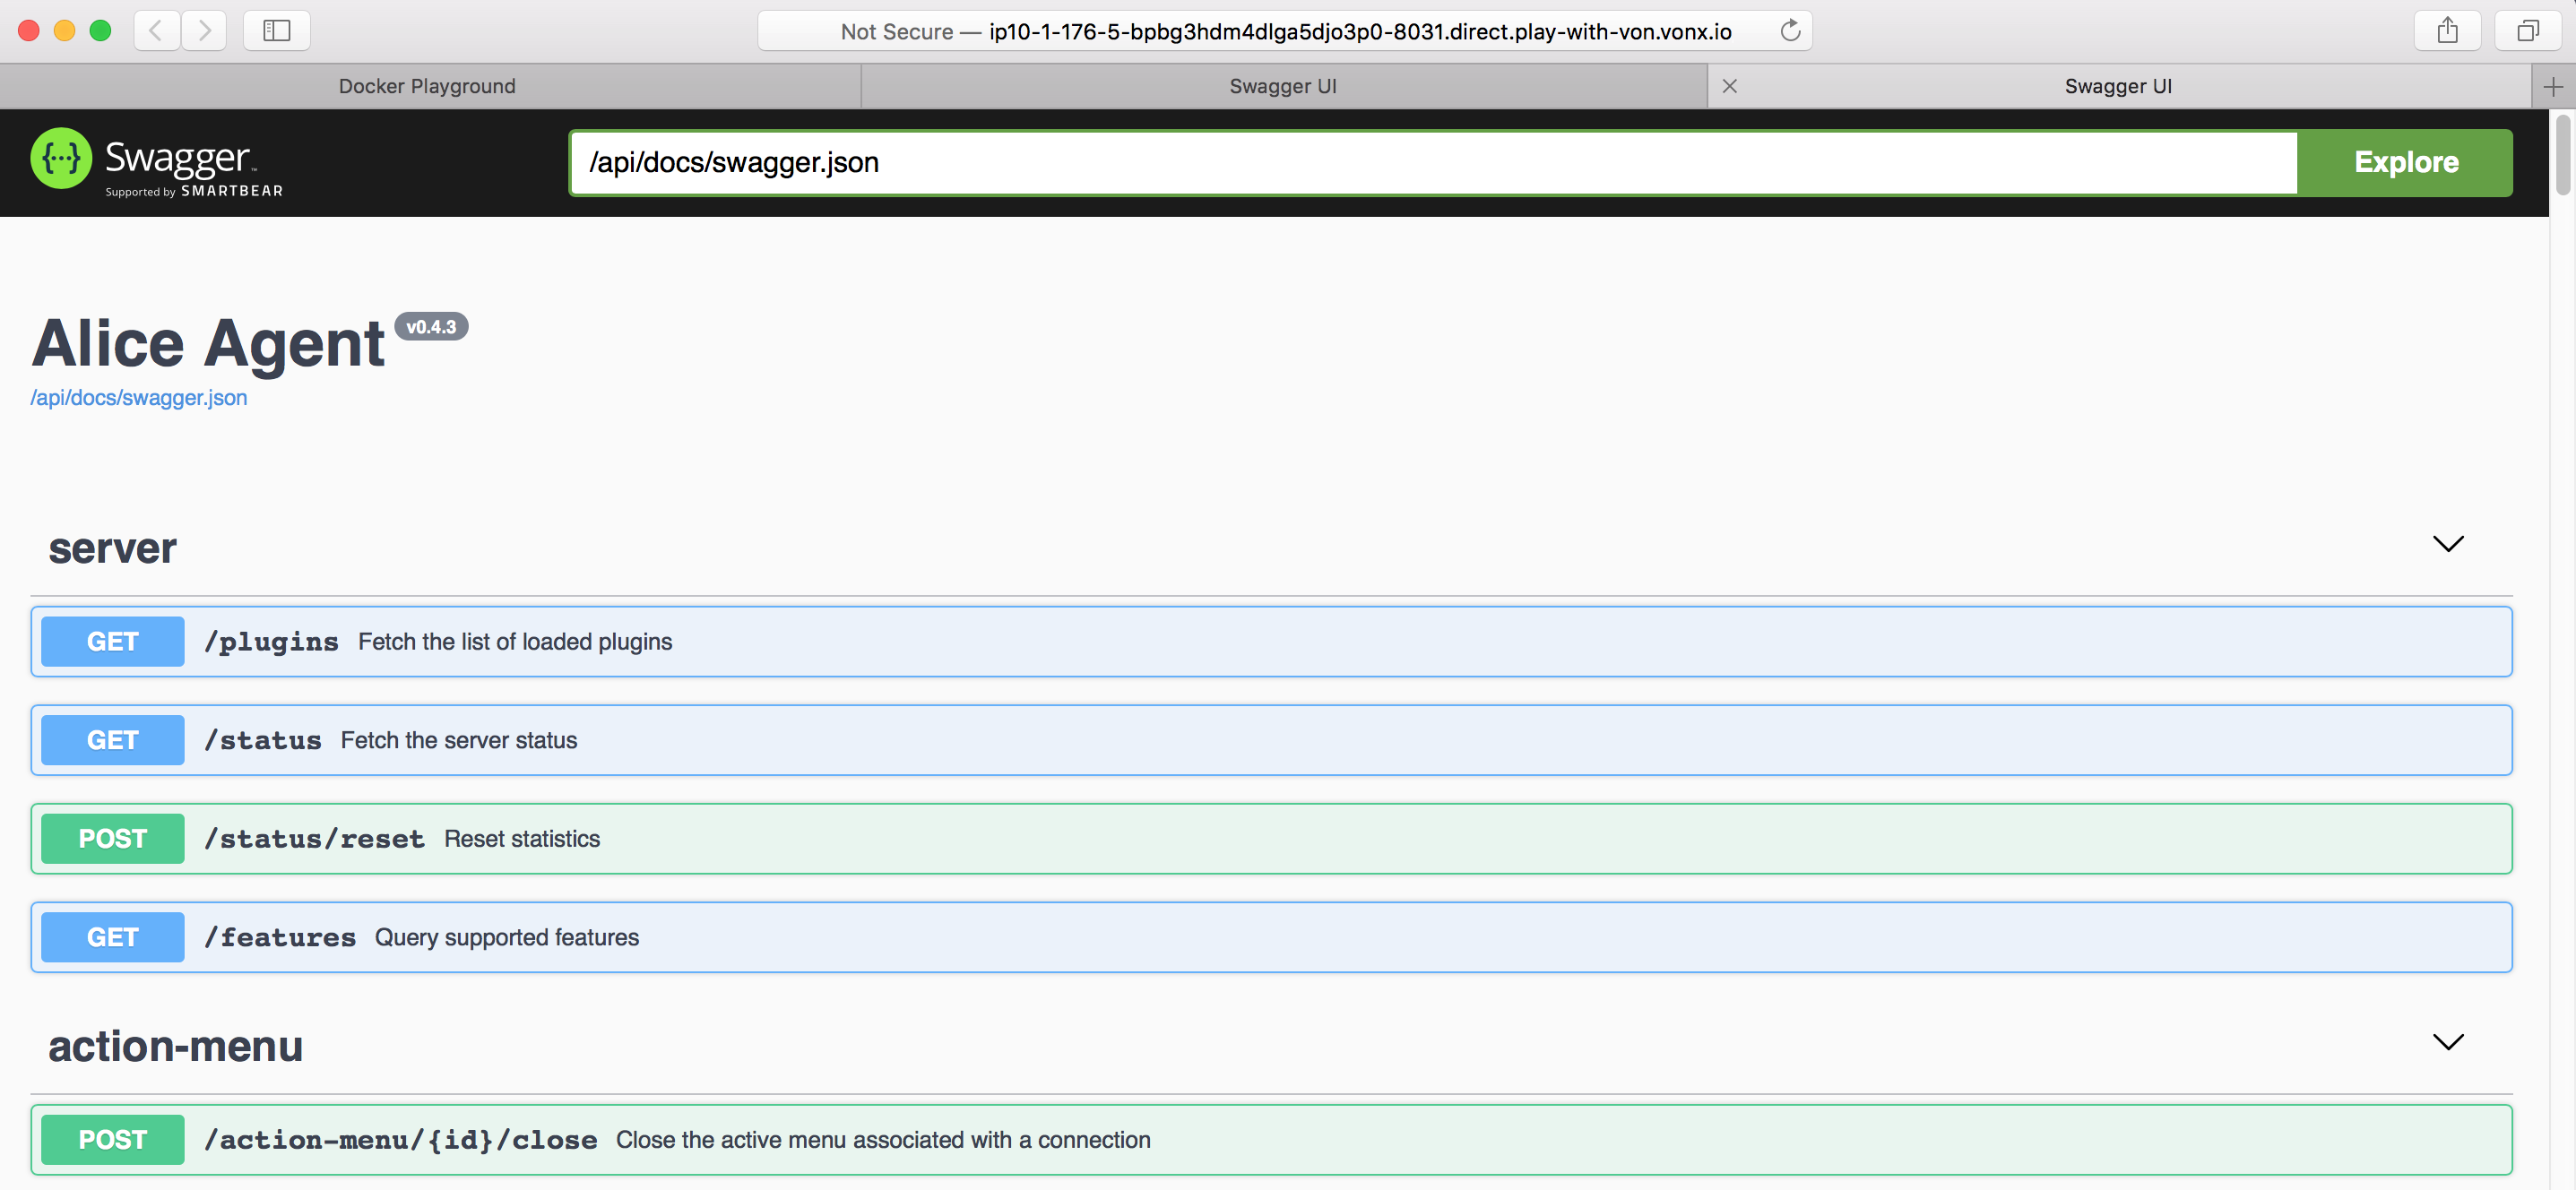Click the show all tabs icon
2576x1190 pixels.
click(x=2527, y=30)
